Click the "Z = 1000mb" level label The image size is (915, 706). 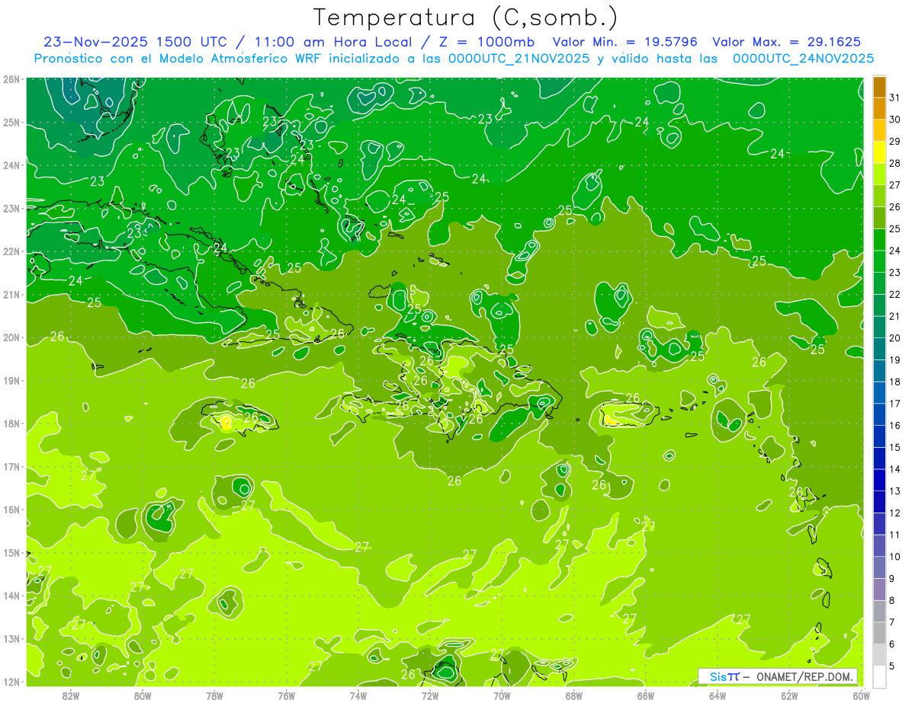[486, 42]
